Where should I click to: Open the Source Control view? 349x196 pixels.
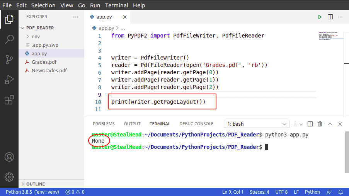[9, 60]
